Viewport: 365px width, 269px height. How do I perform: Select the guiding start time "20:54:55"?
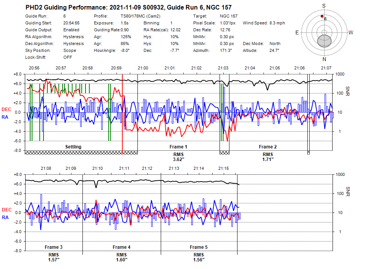[x=71, y=23]
